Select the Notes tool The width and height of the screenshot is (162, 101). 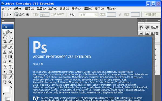(5, 77)
